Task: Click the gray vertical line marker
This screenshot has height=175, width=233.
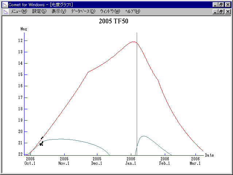Action: click(137, 91)
